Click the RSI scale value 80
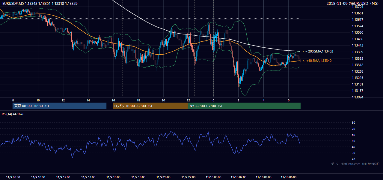The image size is (383, 180). [x=353, y=123]
